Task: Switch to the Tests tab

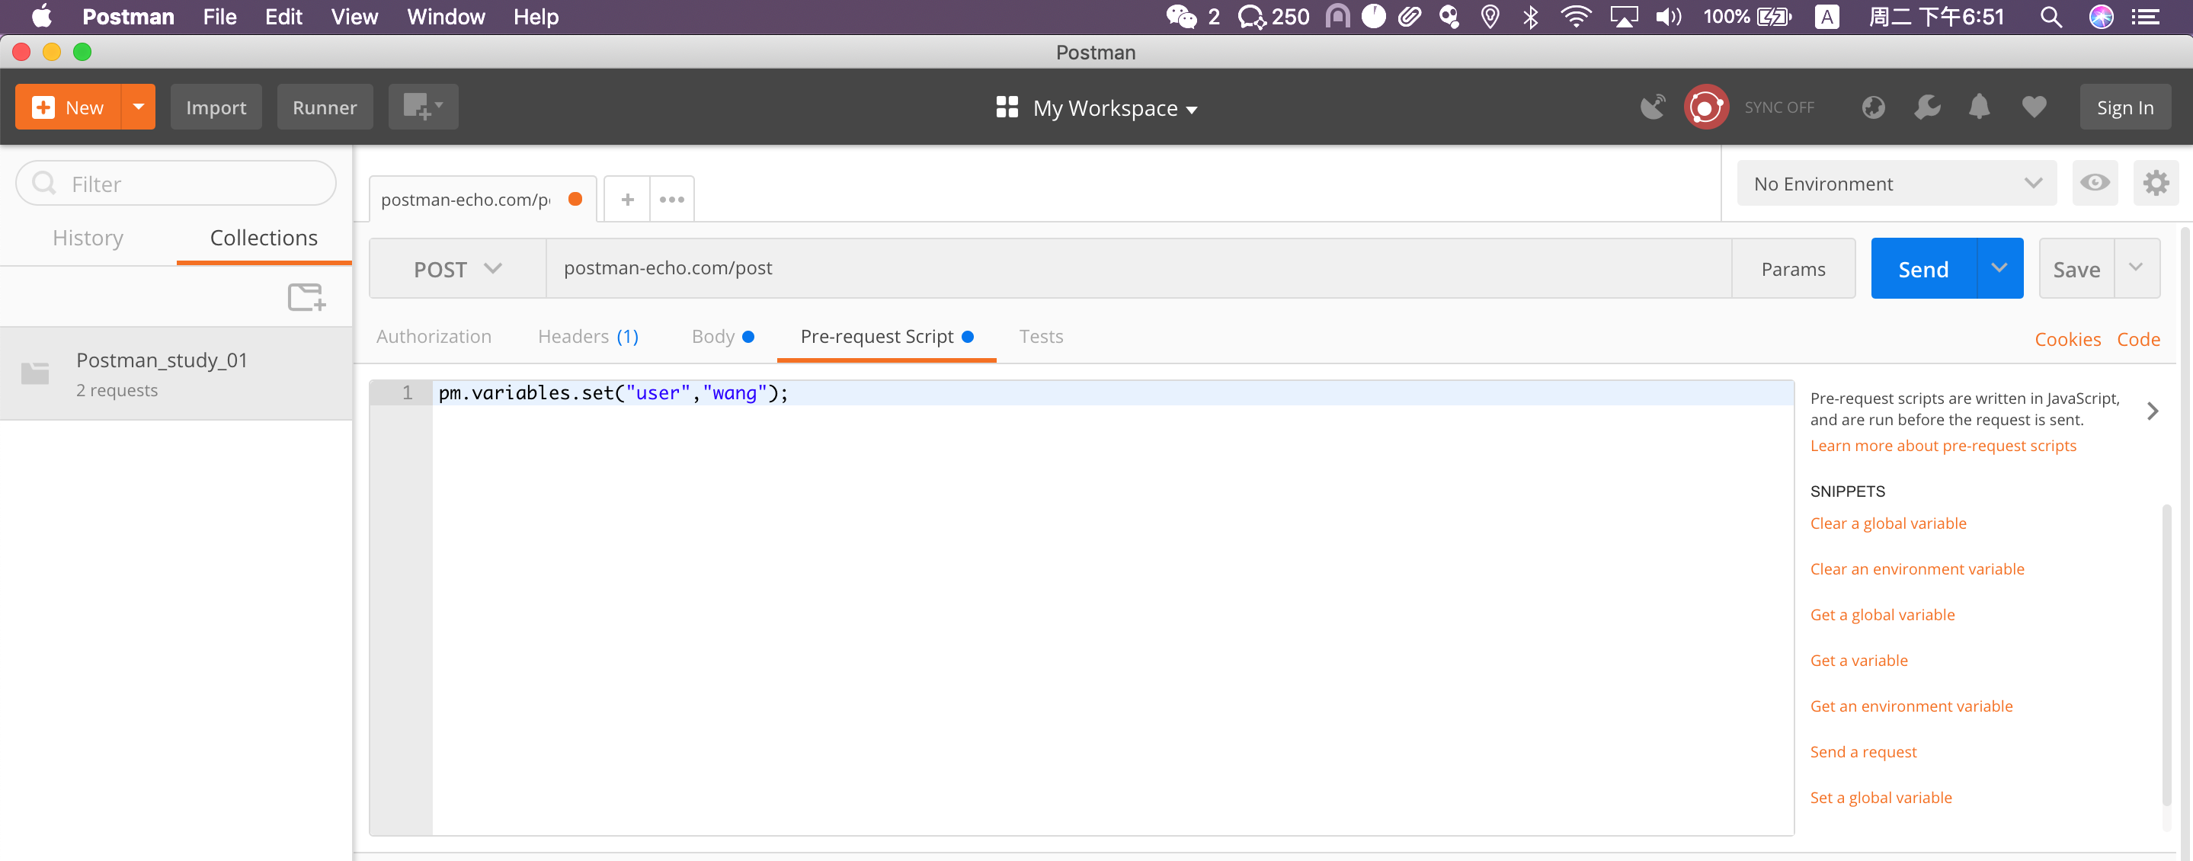Action: click(x=1041, y=336)
